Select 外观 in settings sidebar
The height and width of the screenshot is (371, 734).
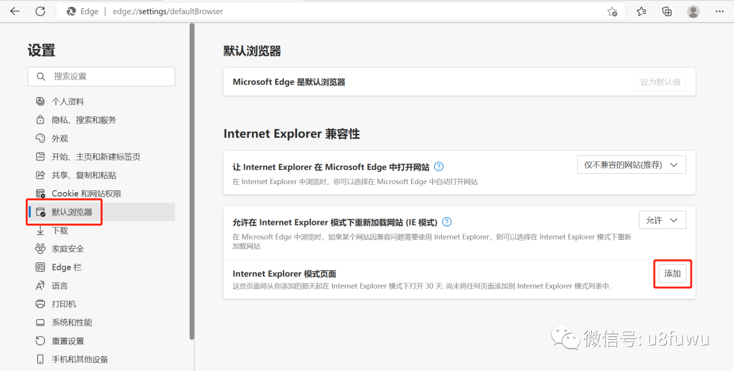click(60, 139)
